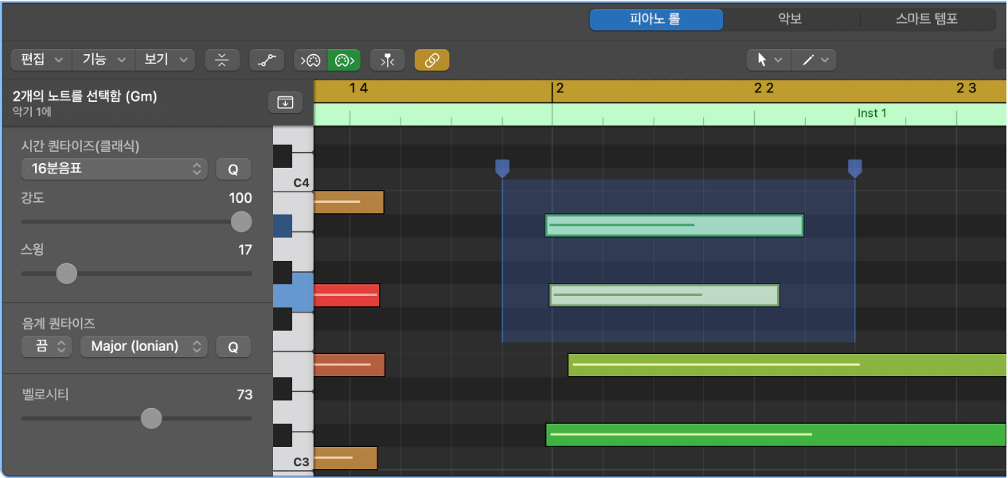Switch to the 스마트 템포 tab
This screenshot has height=478, width=1008.
tap(928, 20)
